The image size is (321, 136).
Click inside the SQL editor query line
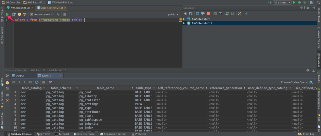pyautogui.click(x=49, y=20)
